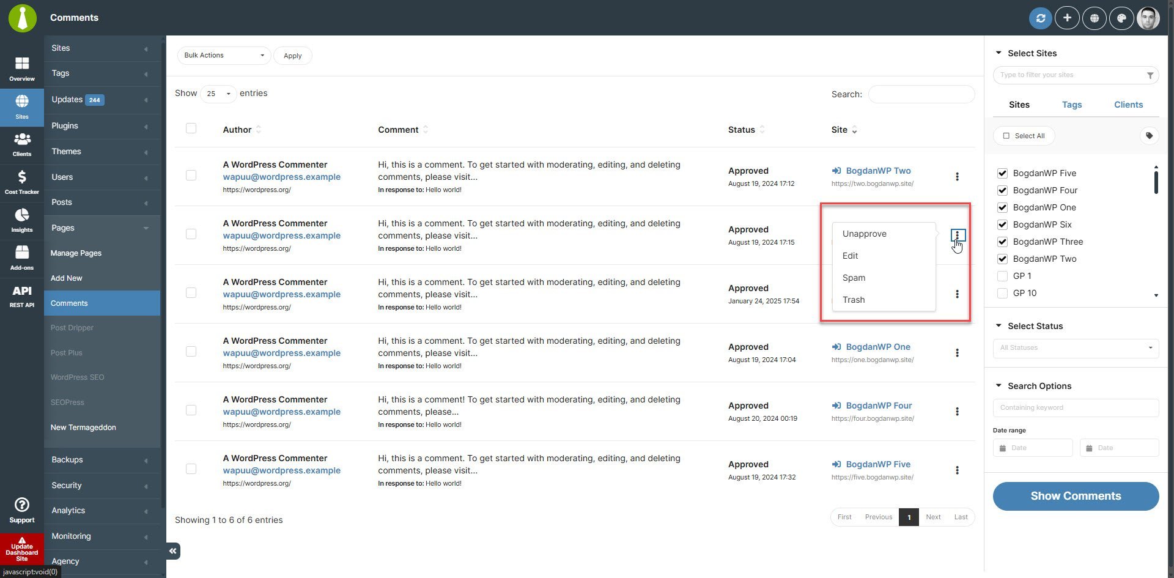Click the Update Dashboard Site warning button
Image resolution: width=1174 pixels, height=578 pixels.
coord(22,549)
